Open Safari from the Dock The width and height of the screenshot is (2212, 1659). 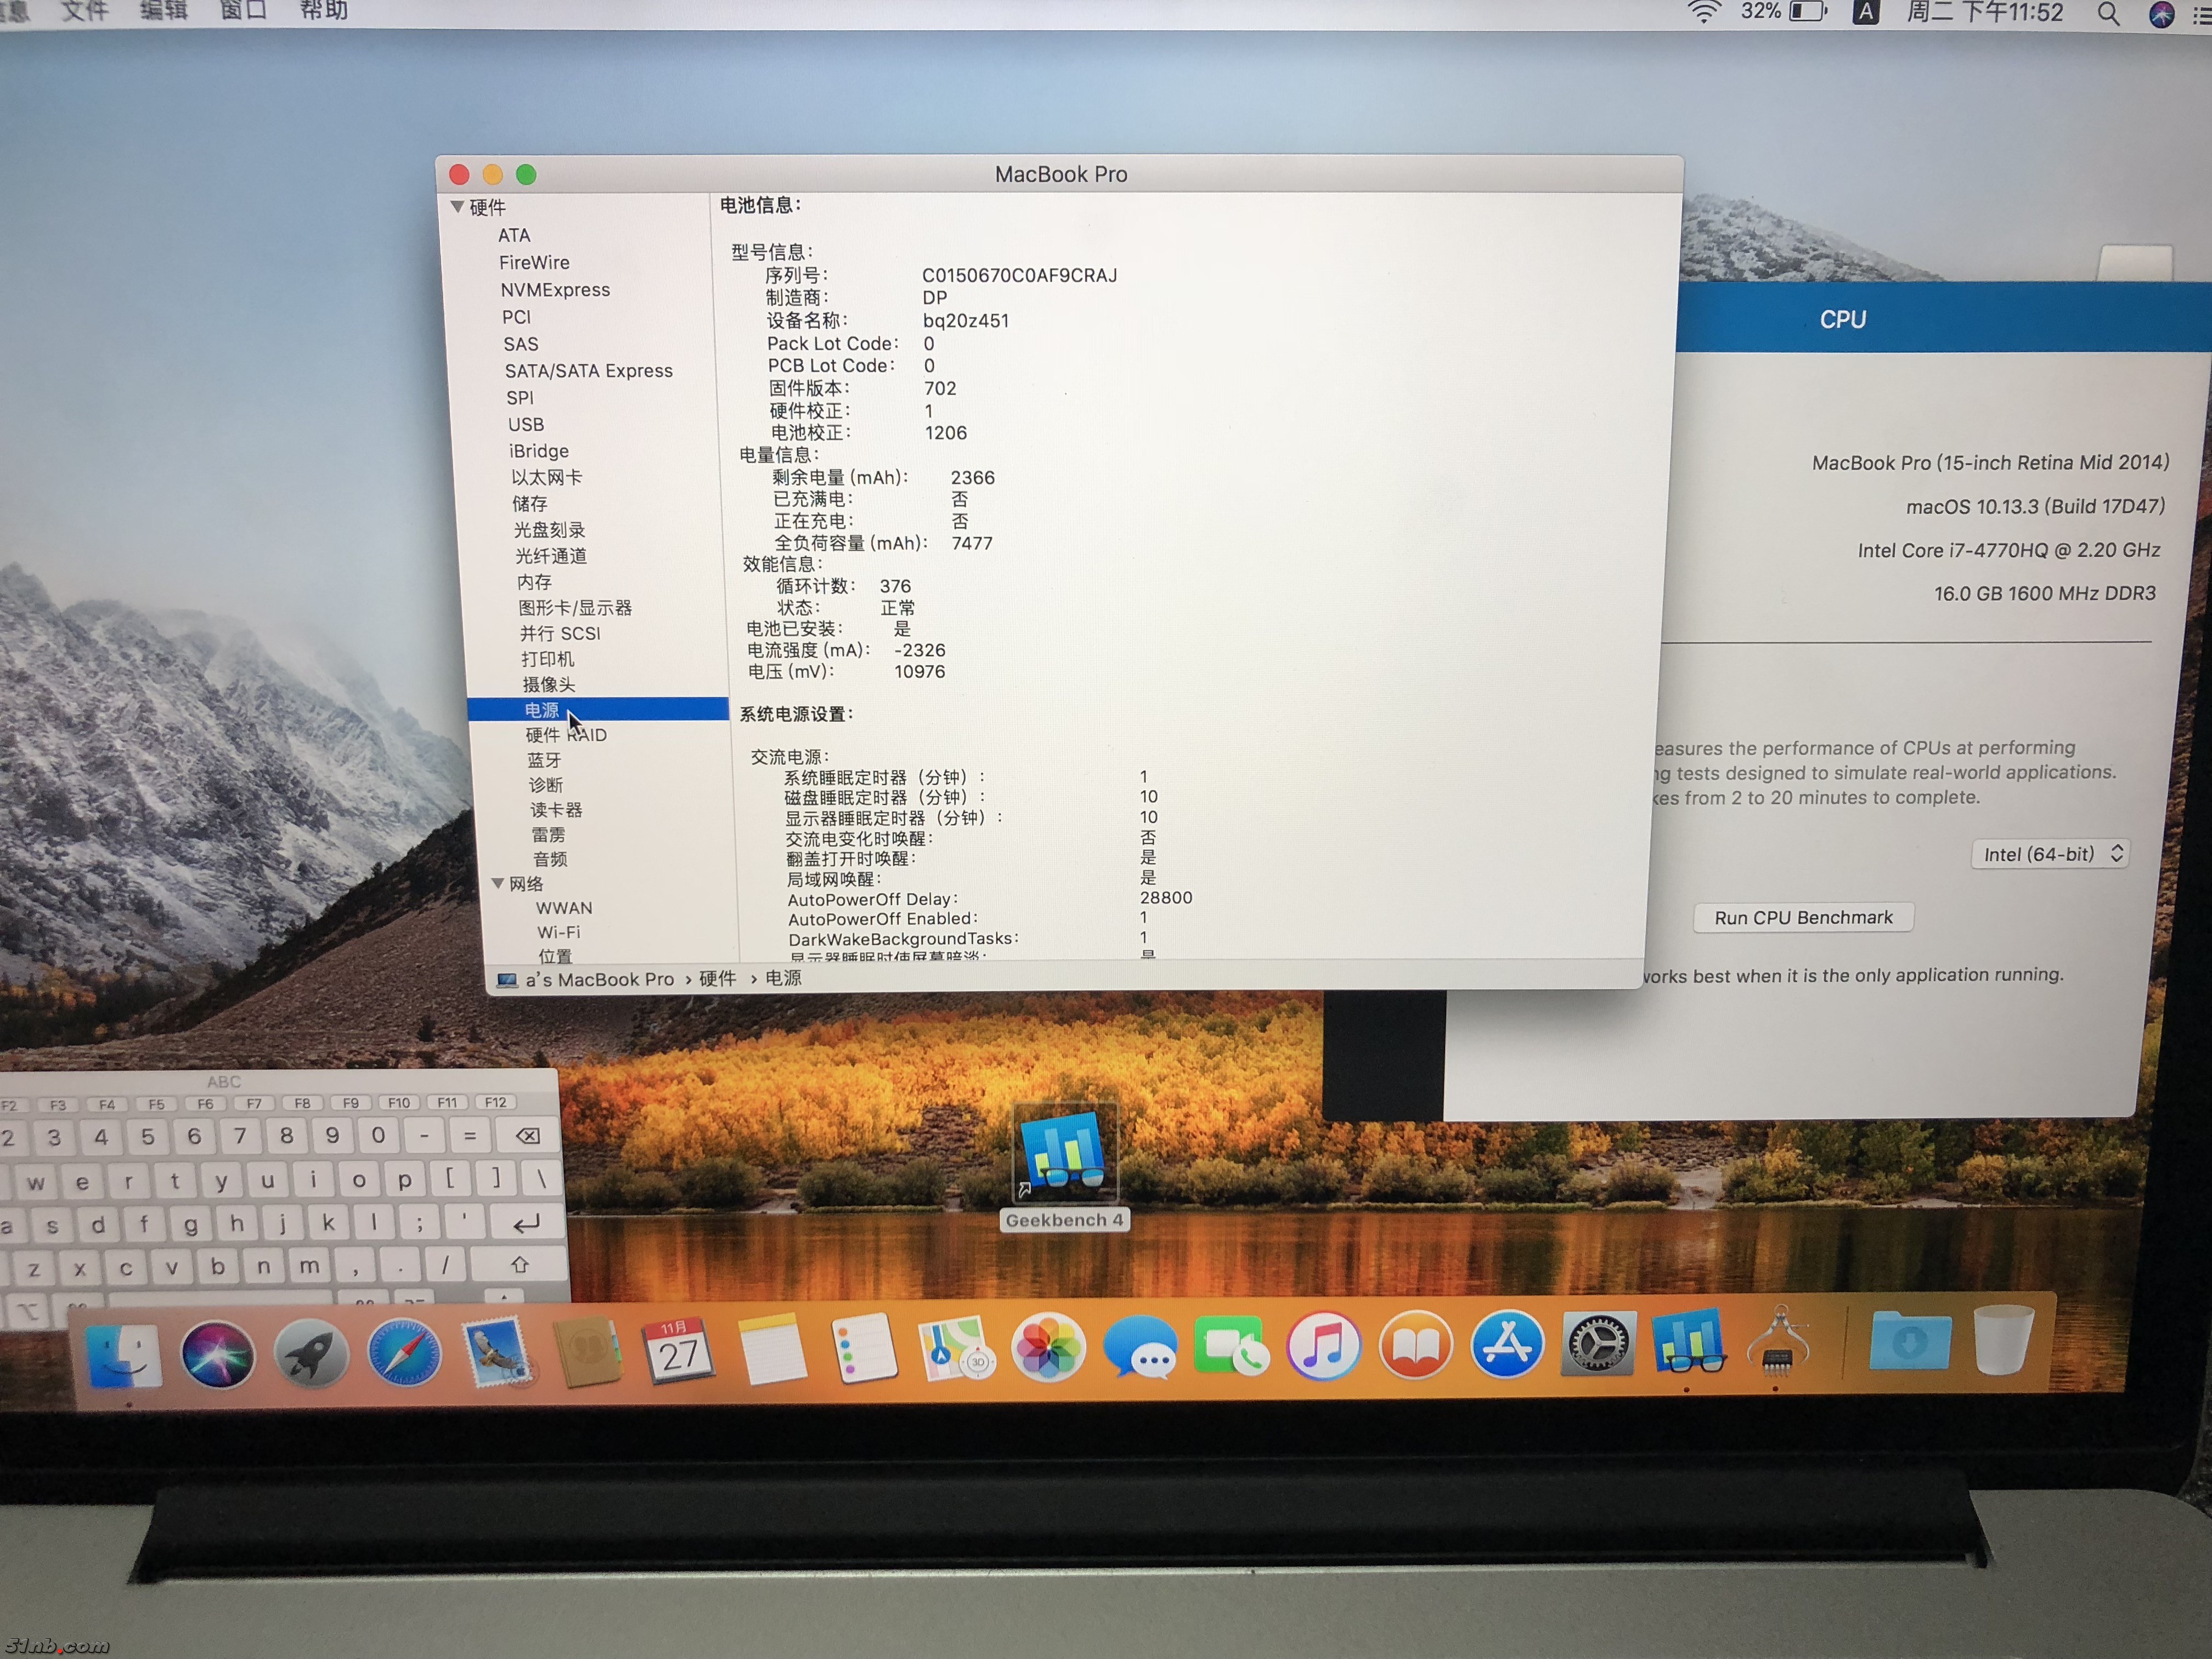tap(404, 1353)
